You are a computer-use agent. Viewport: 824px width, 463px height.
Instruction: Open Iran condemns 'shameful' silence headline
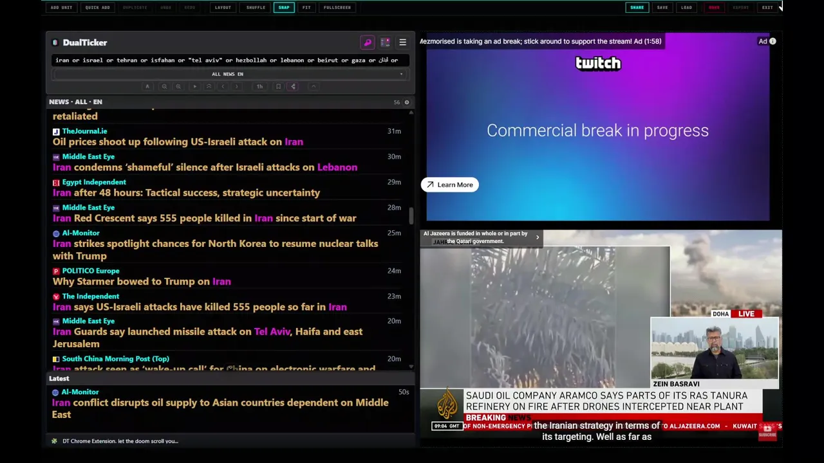point(205,167)
